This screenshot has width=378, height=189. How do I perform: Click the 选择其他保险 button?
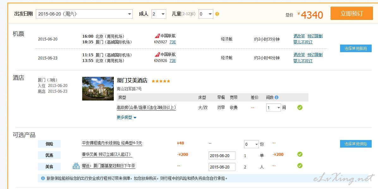(356, 144)
